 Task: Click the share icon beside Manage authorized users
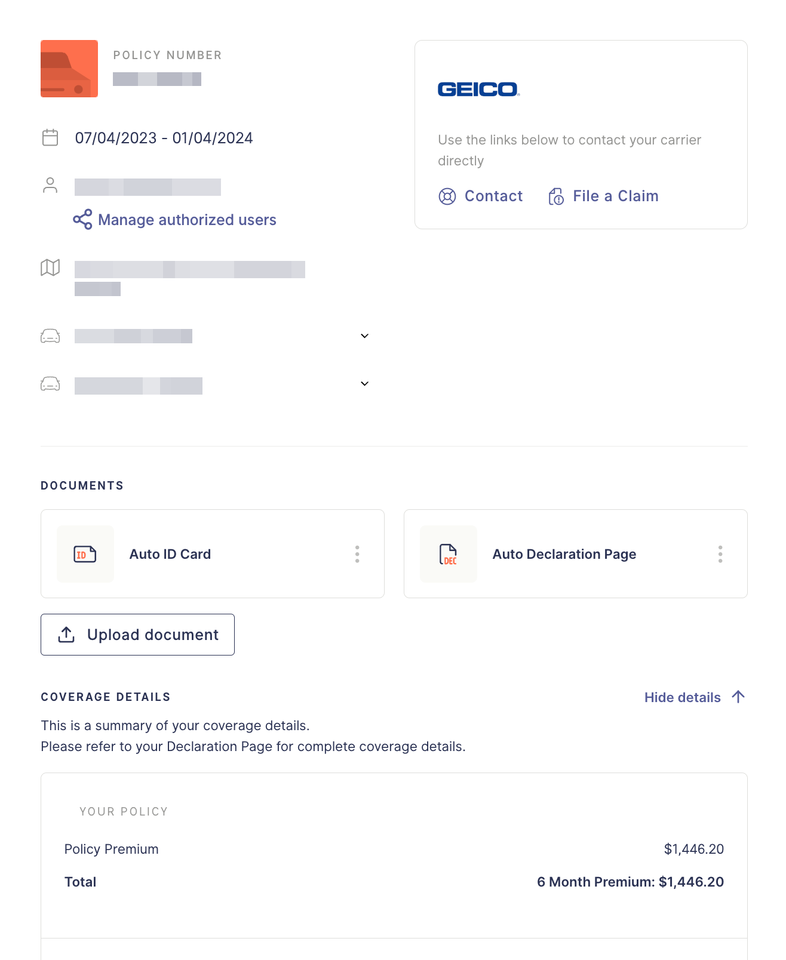click(82, 219)
